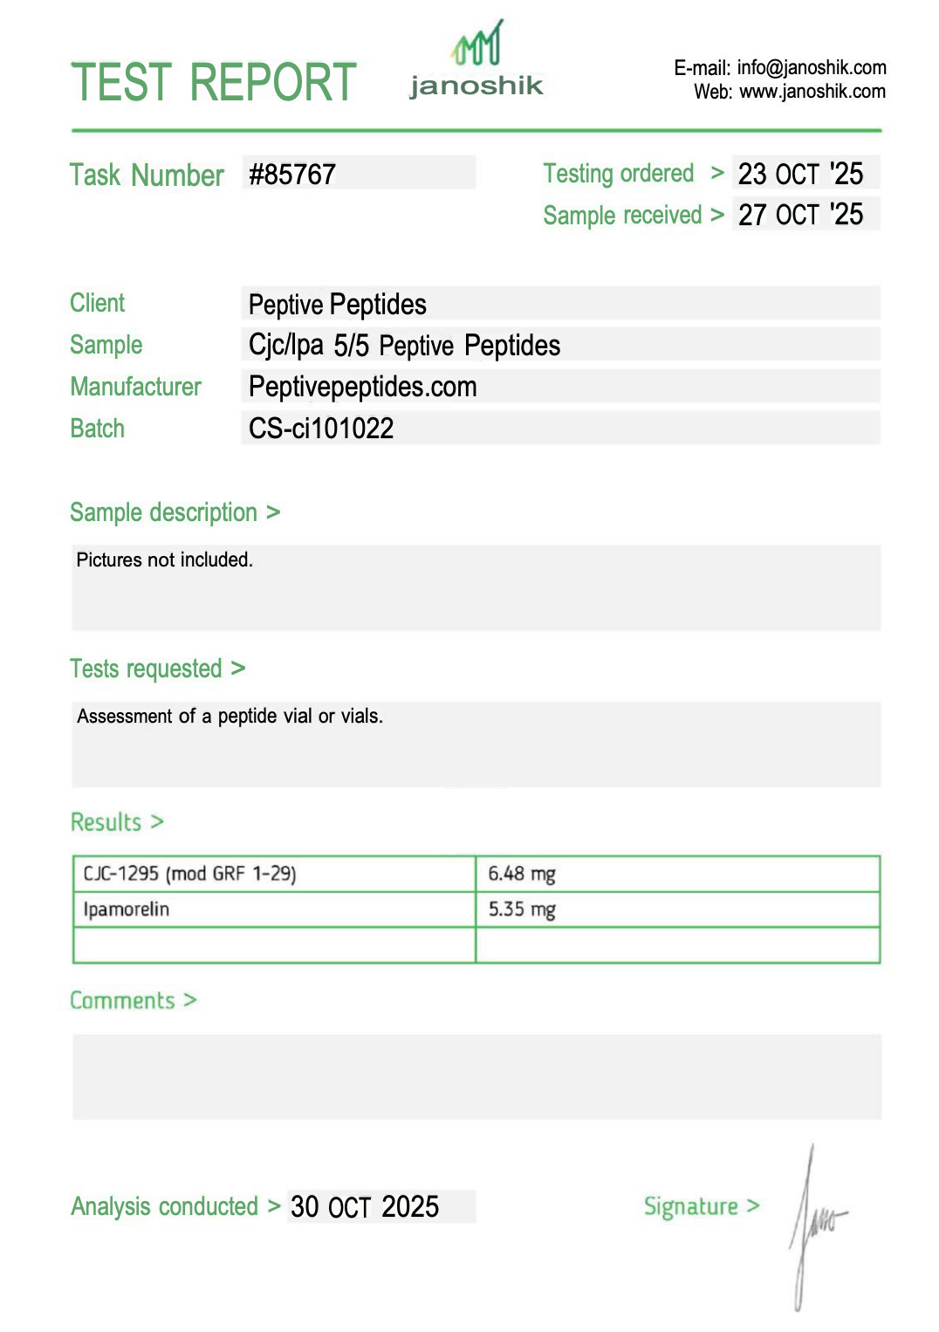Click the TEST REPORT title

214,83
